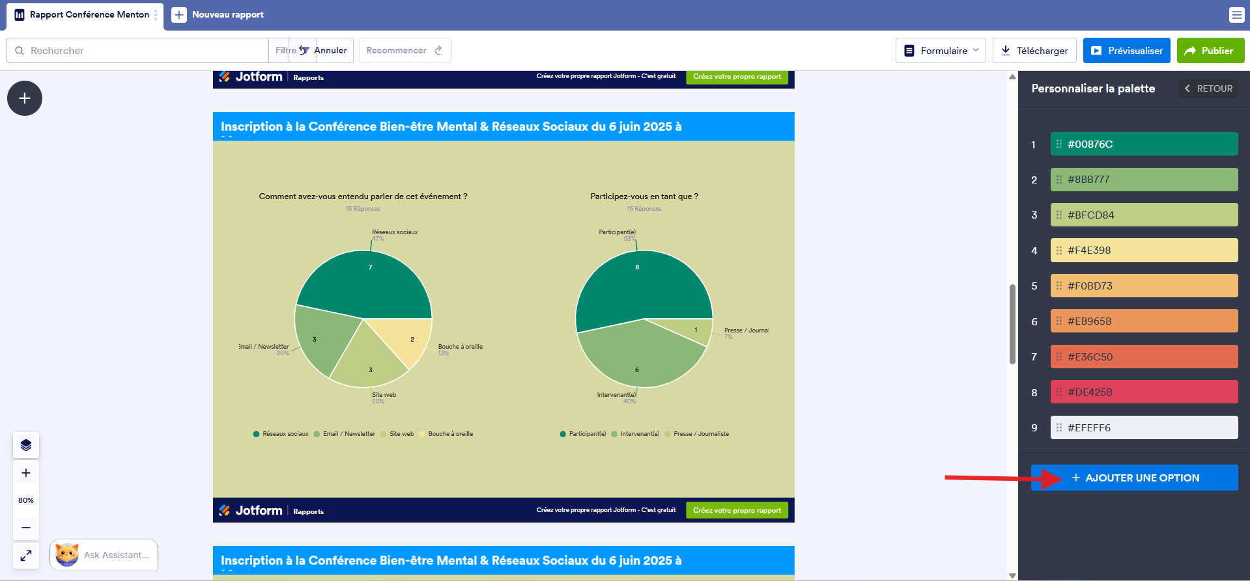Click the Filtre filter icon
Viewport: 1250px width, 581px height.
pyautogui.click(x=304, y=50)
